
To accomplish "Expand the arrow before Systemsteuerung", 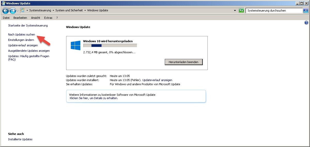I will tap(27, 11).
